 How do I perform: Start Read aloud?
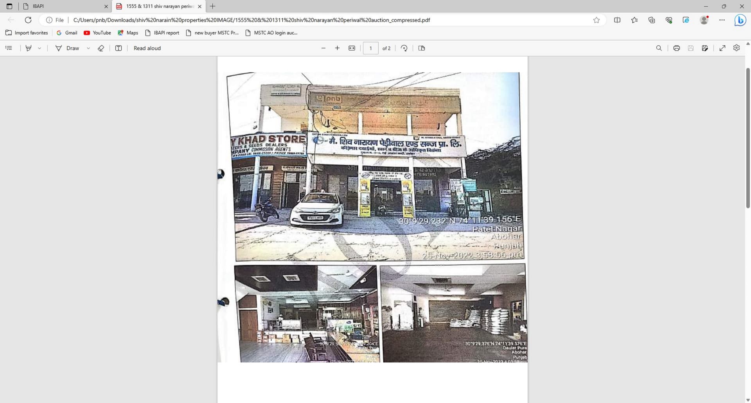147,48
